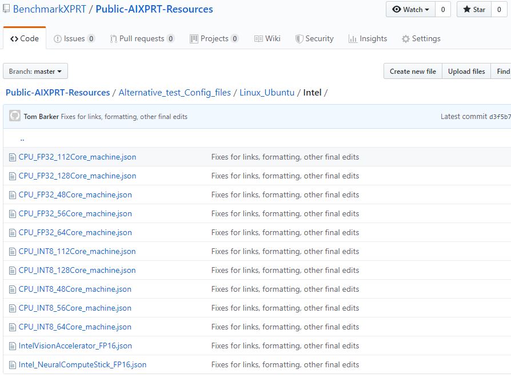This screenshot has height=377, width=511.
Task: Switch to the Code tab
Action: [x=25, y=38]
